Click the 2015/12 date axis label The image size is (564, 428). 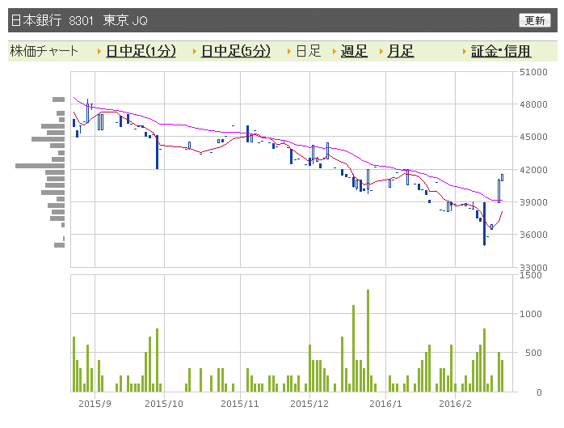pos(309,404)
